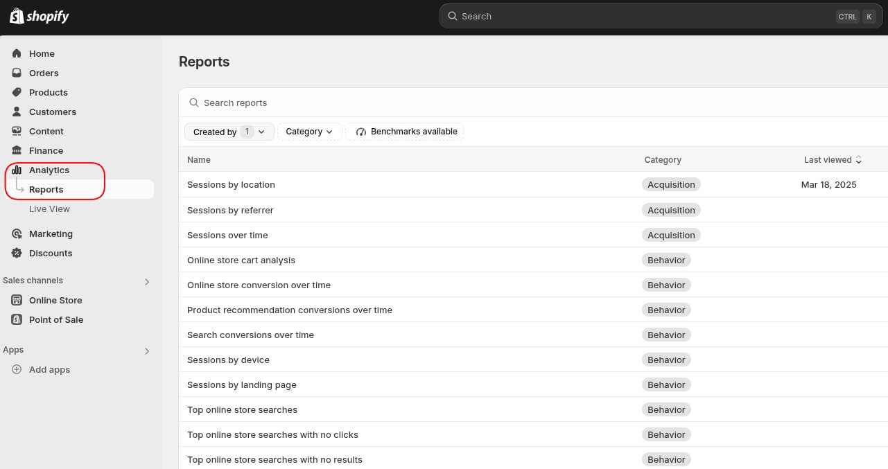Click the Search reports input field
Image resolution: width=888 pixels, height=469 pixels.
pos(416,103)
